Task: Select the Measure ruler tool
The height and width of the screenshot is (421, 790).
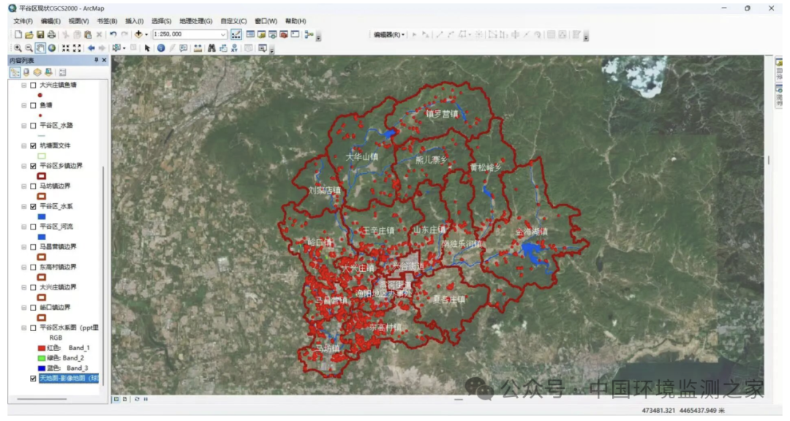Action: pos(197,48)
